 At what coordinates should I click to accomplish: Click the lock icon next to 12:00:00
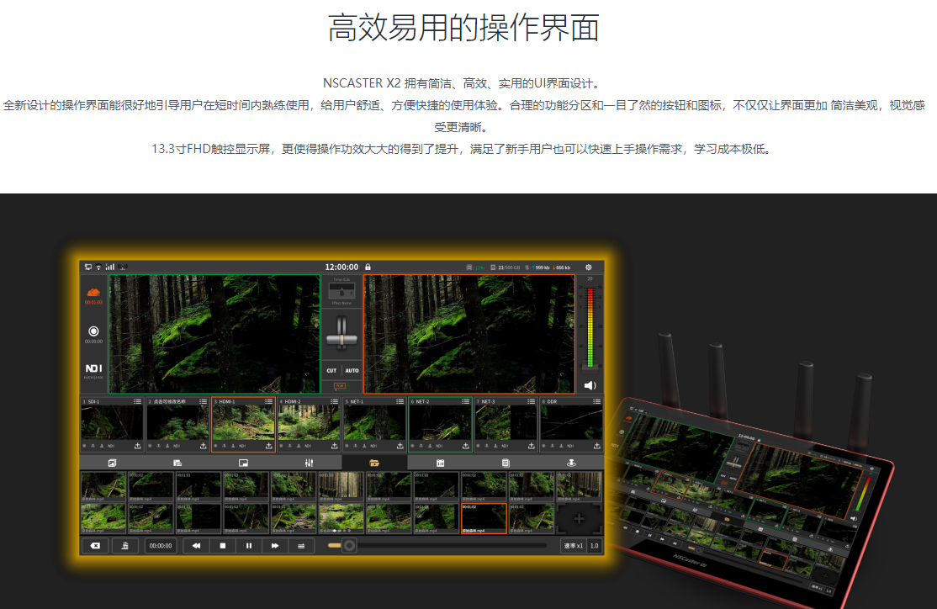(x=368, y=267)
